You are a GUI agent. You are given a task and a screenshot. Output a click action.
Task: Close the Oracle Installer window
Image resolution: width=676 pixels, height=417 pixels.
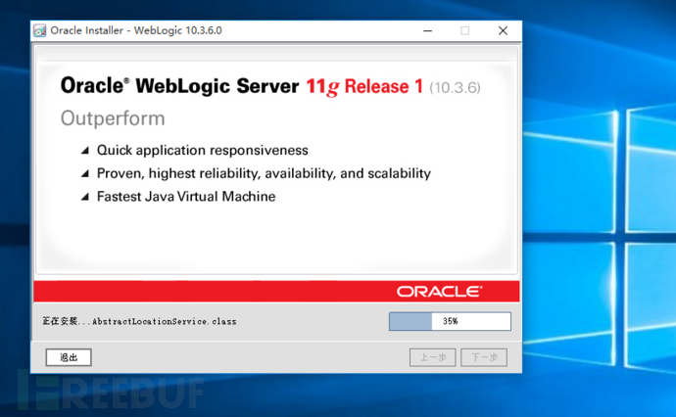coord(503,30)
